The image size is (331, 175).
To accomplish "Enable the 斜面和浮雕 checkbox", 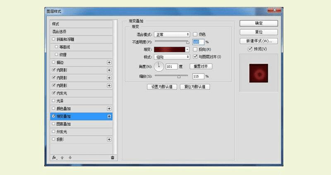I will coord(53,39).
